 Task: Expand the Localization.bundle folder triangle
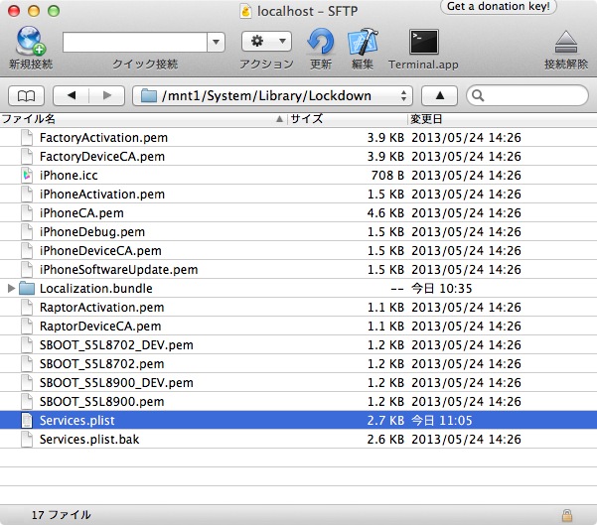[11, 289]
